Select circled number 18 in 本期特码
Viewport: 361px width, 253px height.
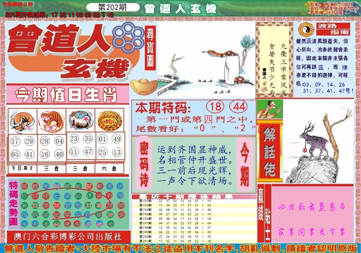(x=215, y=107)
